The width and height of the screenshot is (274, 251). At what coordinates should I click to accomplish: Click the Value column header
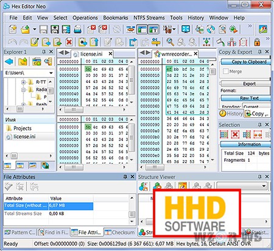(x=71, y=198)
